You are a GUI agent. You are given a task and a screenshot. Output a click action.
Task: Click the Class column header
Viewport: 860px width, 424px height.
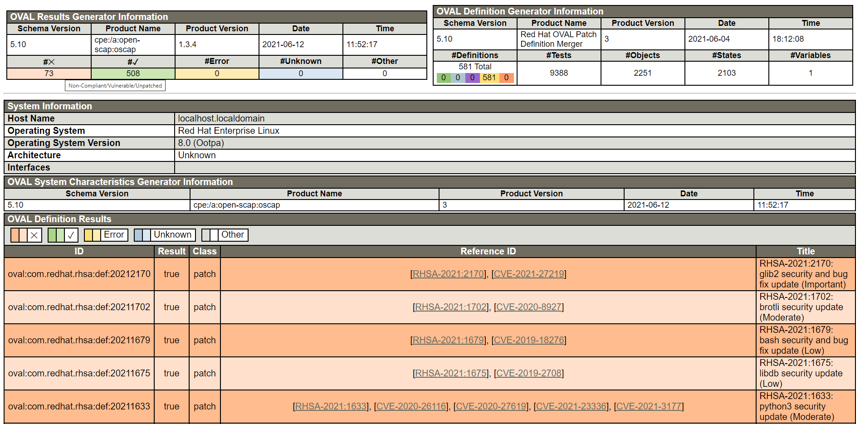pos(205,251)
